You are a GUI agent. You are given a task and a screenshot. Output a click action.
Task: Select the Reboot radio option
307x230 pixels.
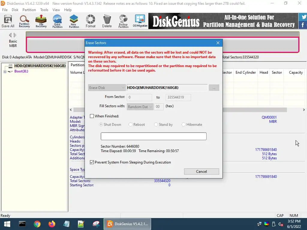[130, 124]
